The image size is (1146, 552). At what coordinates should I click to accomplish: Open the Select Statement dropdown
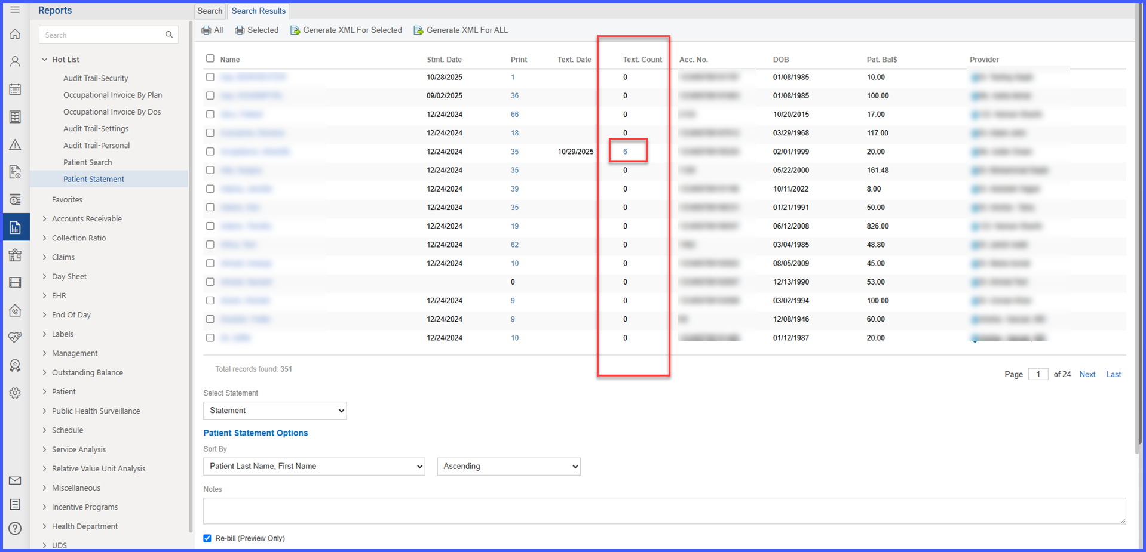(275, 411)
